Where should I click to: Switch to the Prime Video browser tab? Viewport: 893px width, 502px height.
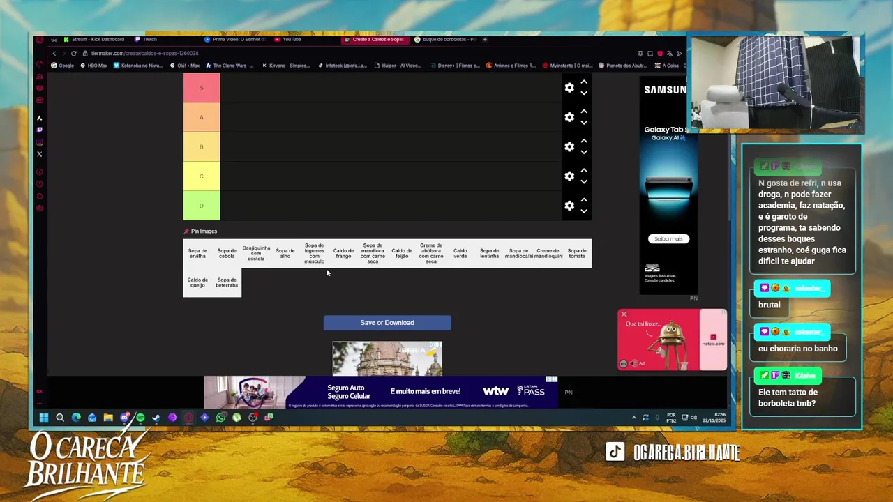235,39
